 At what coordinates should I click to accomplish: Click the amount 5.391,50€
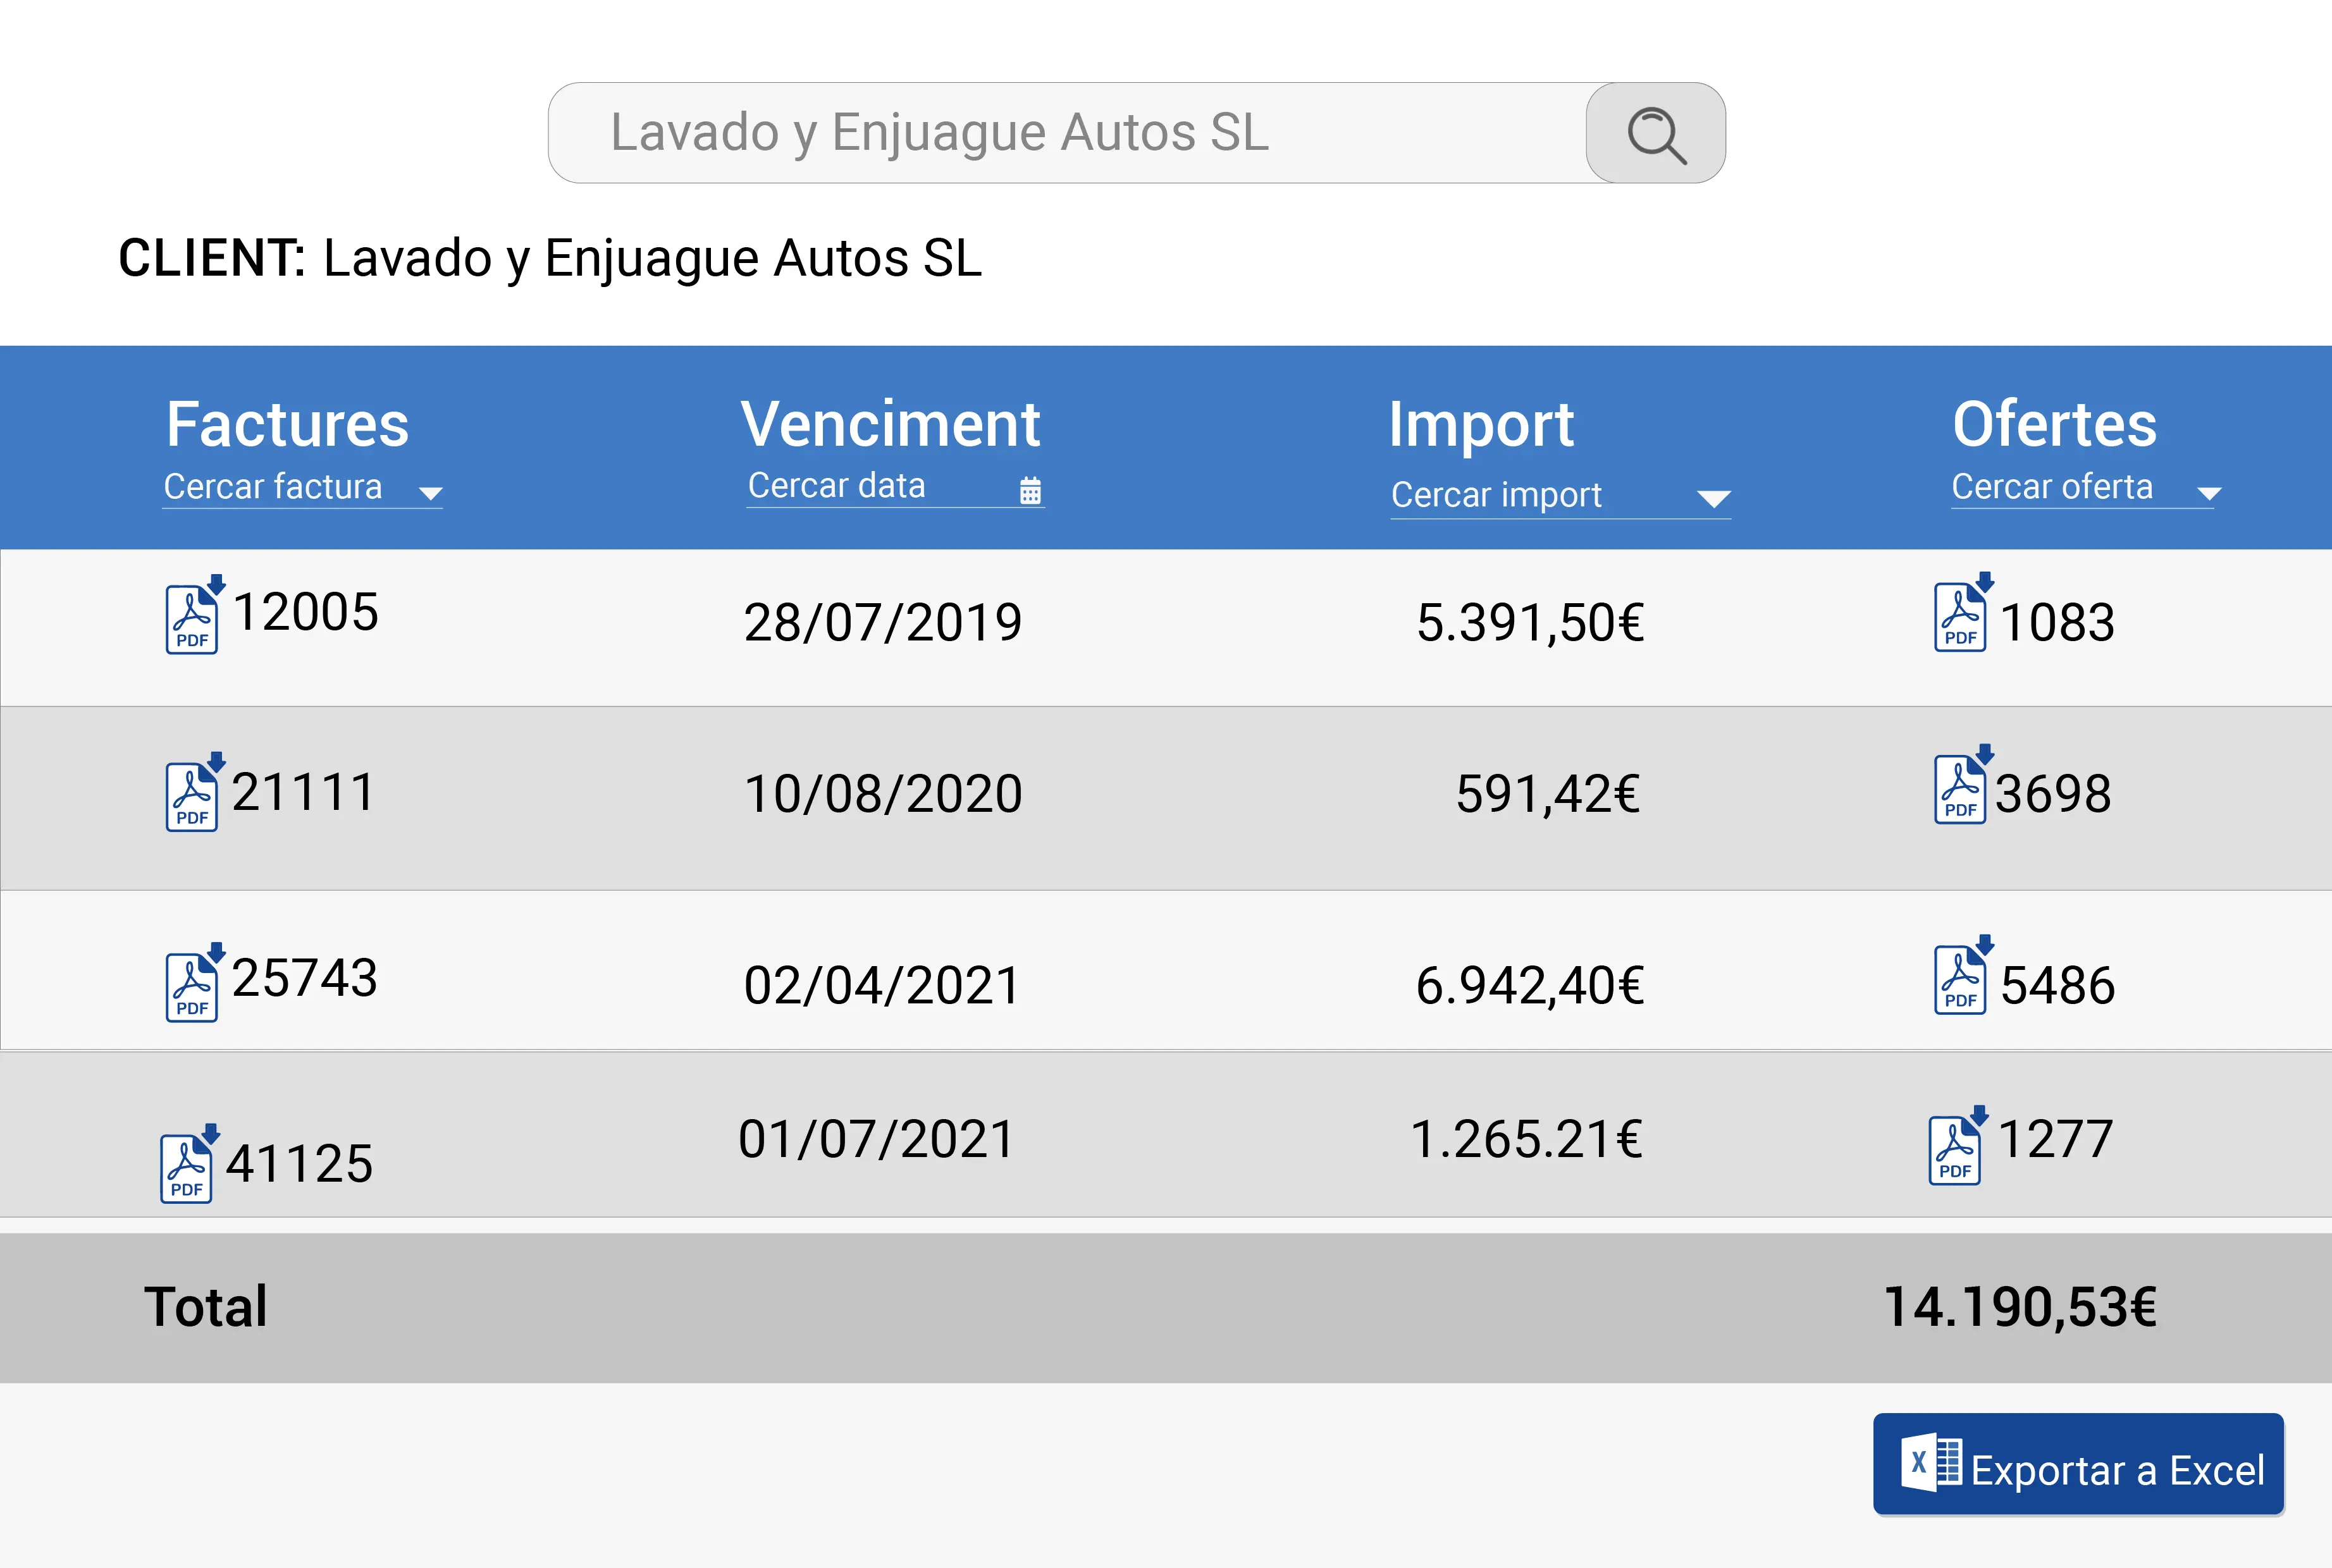point(1531,623)
